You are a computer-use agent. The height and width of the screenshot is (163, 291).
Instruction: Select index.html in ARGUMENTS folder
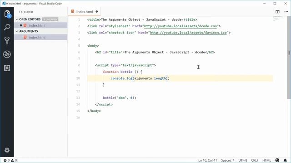click(x=40, y=37)
